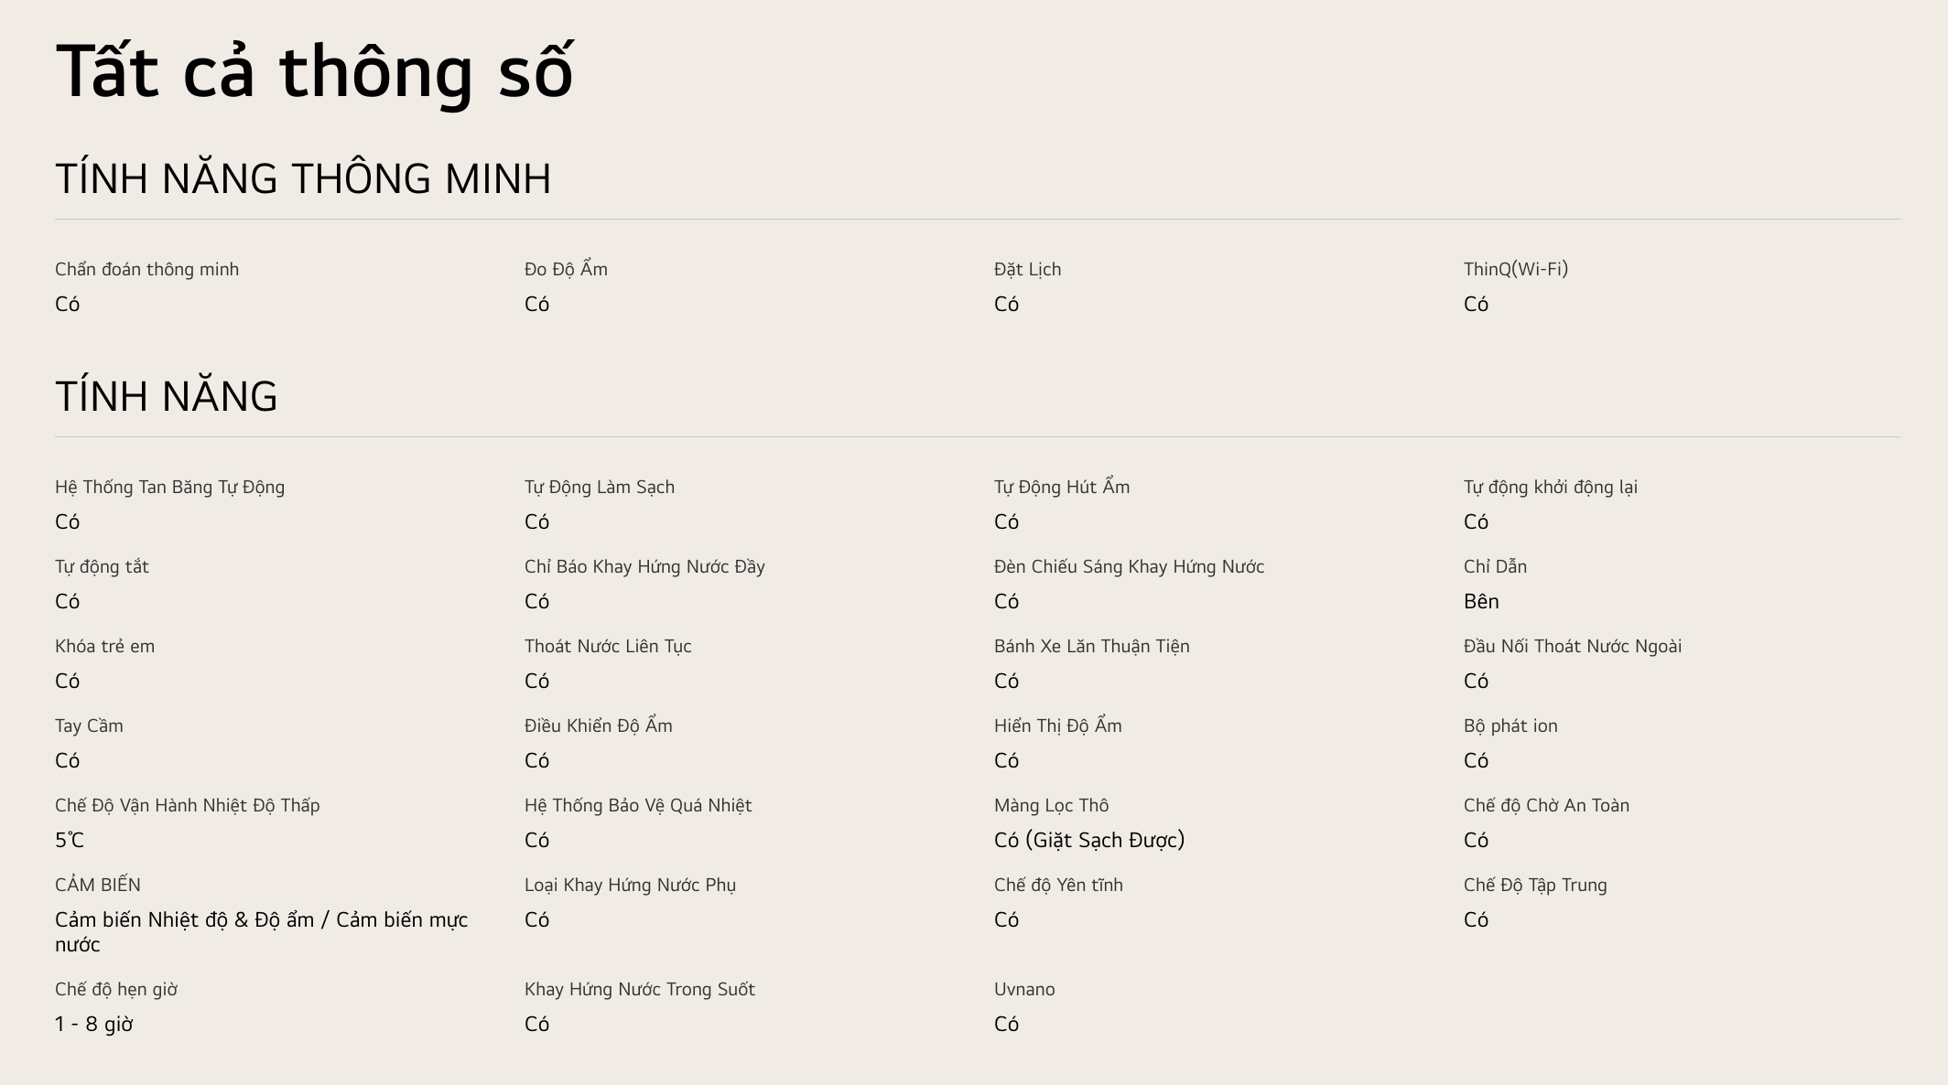This screenshot has height=1085, width=1948.
Task: Click the 'Có (Giặt Sạch Được)' filter value
Action: pyautogui.click(x=1088, y=840)
